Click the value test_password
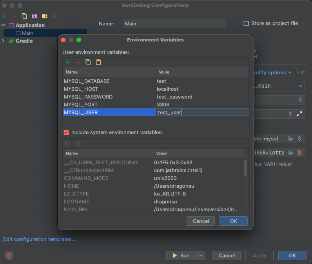Screen dimensions: 312x264 (174, 97)
